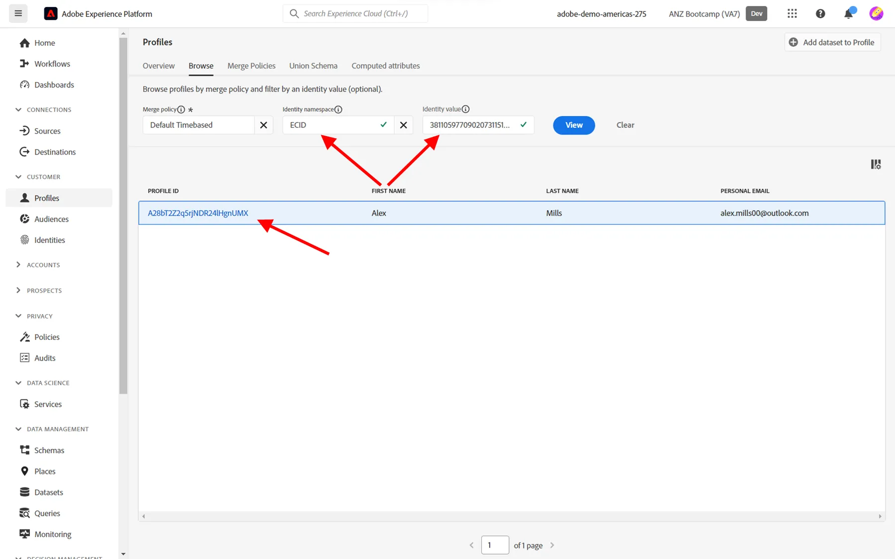This screenshot has width=895, height=559.
Task: Open table column settings icon
Action: point(876,164)
